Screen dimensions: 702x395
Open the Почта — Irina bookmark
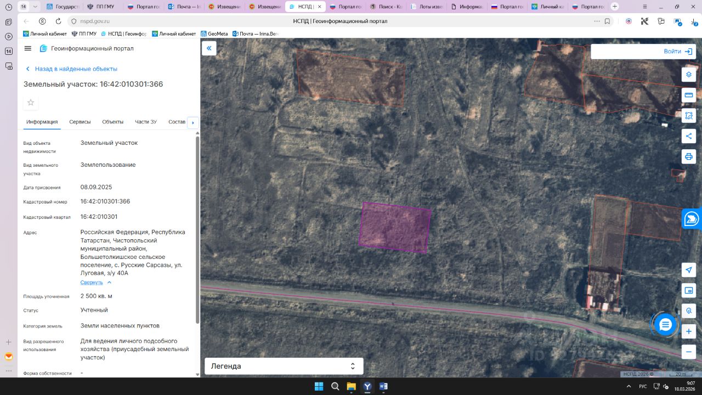(256, 34)
